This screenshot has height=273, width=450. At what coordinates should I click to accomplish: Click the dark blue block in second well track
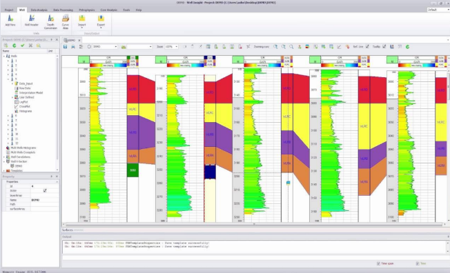point(210,172)
